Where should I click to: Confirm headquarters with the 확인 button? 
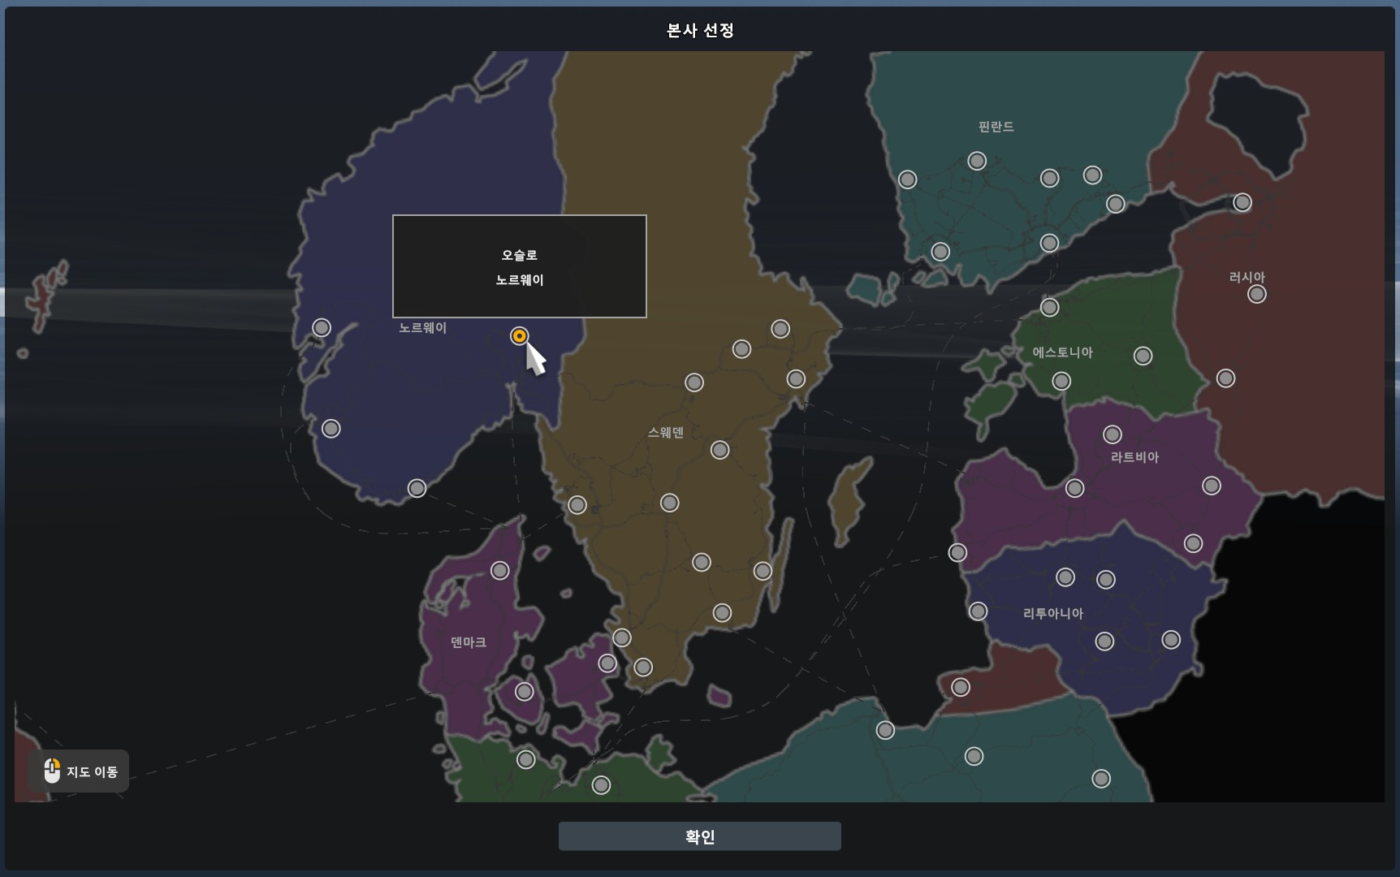[699, 836]
